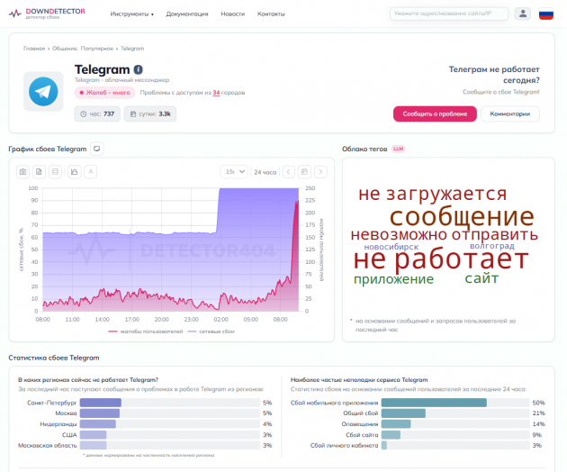The width and height of the screenshot is (567, 472).
Task: Open the Новости menu item
Action: (232, 14)
